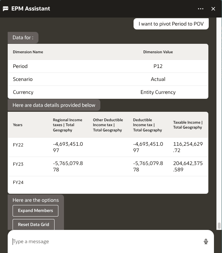Click the Expand Members button
This screenshot has width=222, height=253.
35,211
